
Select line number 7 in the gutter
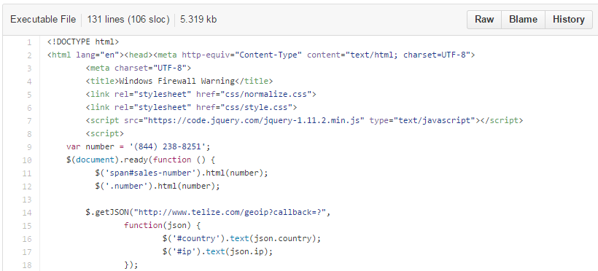(29, 120)
